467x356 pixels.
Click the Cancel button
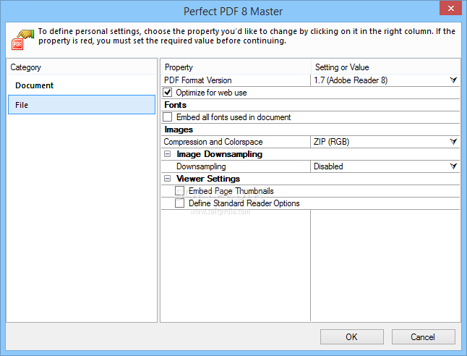click(x=423, y=337)
